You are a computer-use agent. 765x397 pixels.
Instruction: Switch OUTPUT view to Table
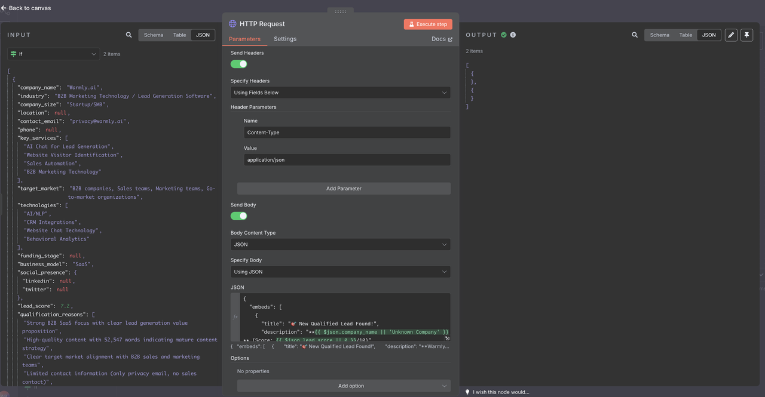[686, 35]
